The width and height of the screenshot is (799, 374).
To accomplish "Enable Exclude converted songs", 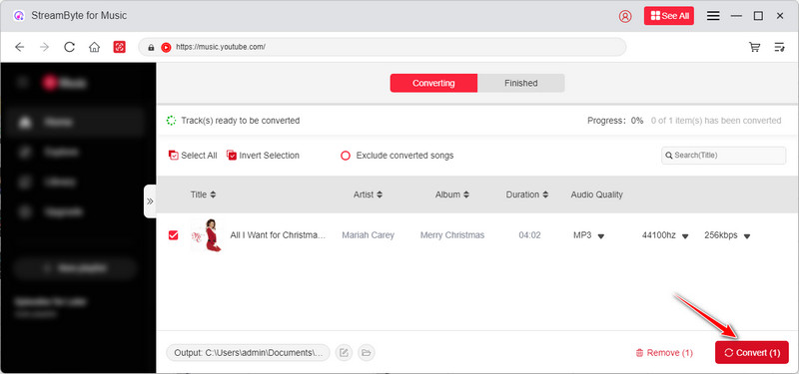I will [397, 156].
